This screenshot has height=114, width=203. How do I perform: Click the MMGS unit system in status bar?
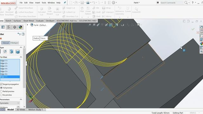[x=193, y=113]
